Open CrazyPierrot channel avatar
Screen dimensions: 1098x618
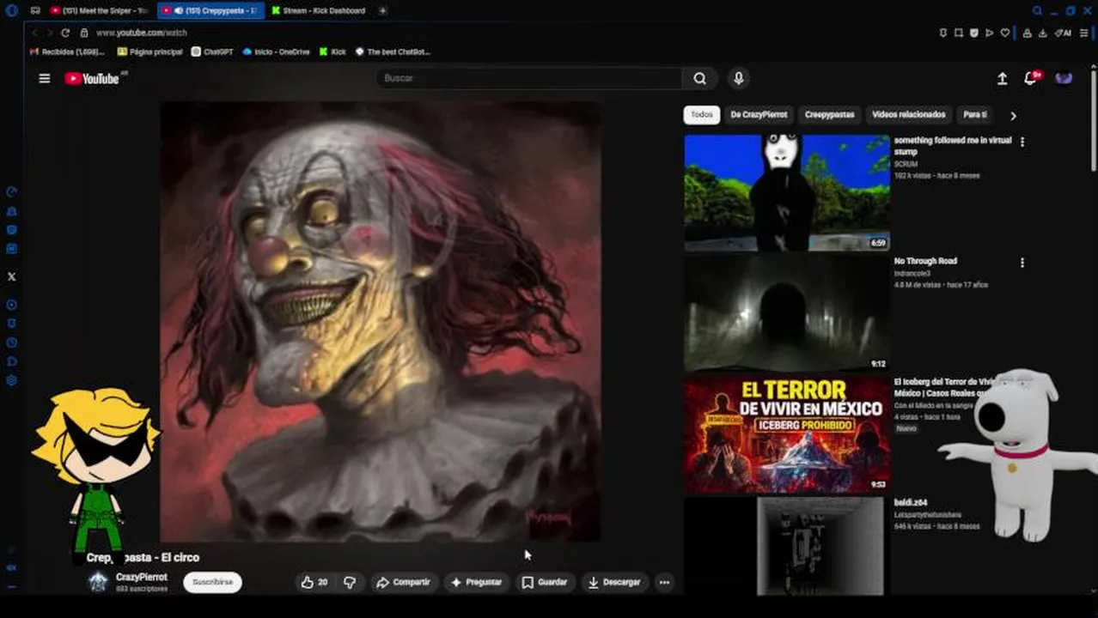(x=99, y=582)
